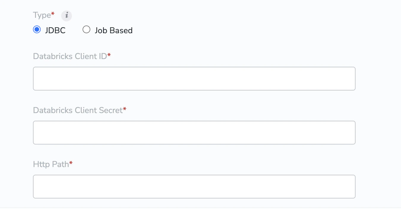This screenshot has width=401, height=213.
Task: Choose the Job Based radio option
Action: tap(86, 30)
